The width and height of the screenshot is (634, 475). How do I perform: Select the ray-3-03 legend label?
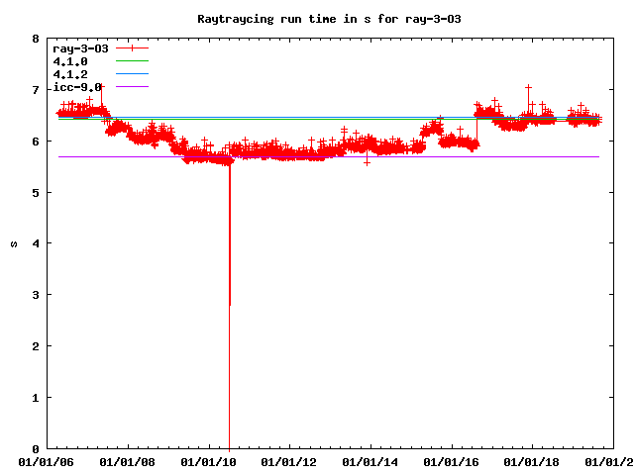(80, 47)
